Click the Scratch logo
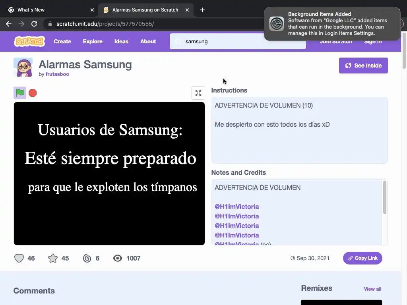Screen dimensions: 407x305 coord(29,41)
